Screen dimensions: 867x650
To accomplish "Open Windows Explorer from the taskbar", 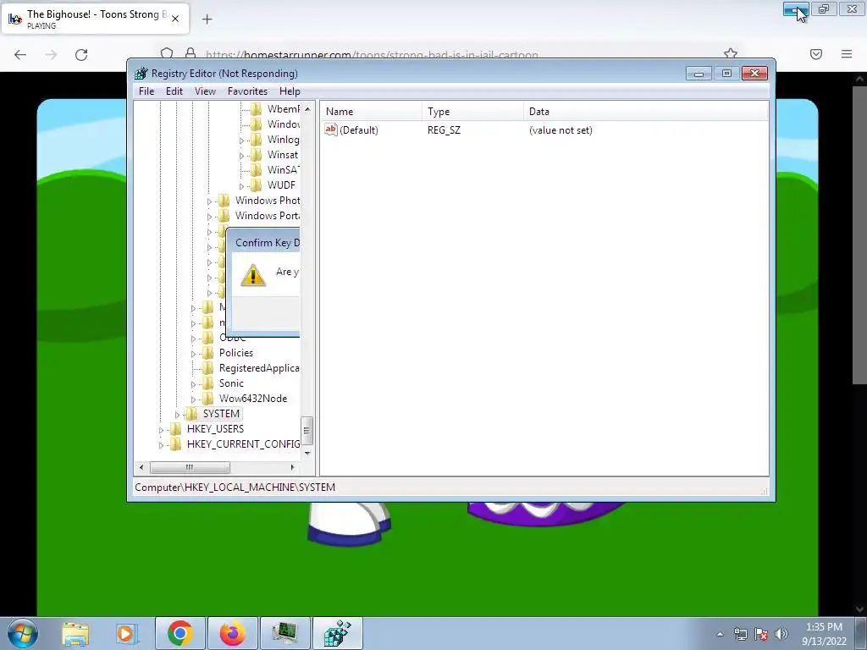I will 75,633.
